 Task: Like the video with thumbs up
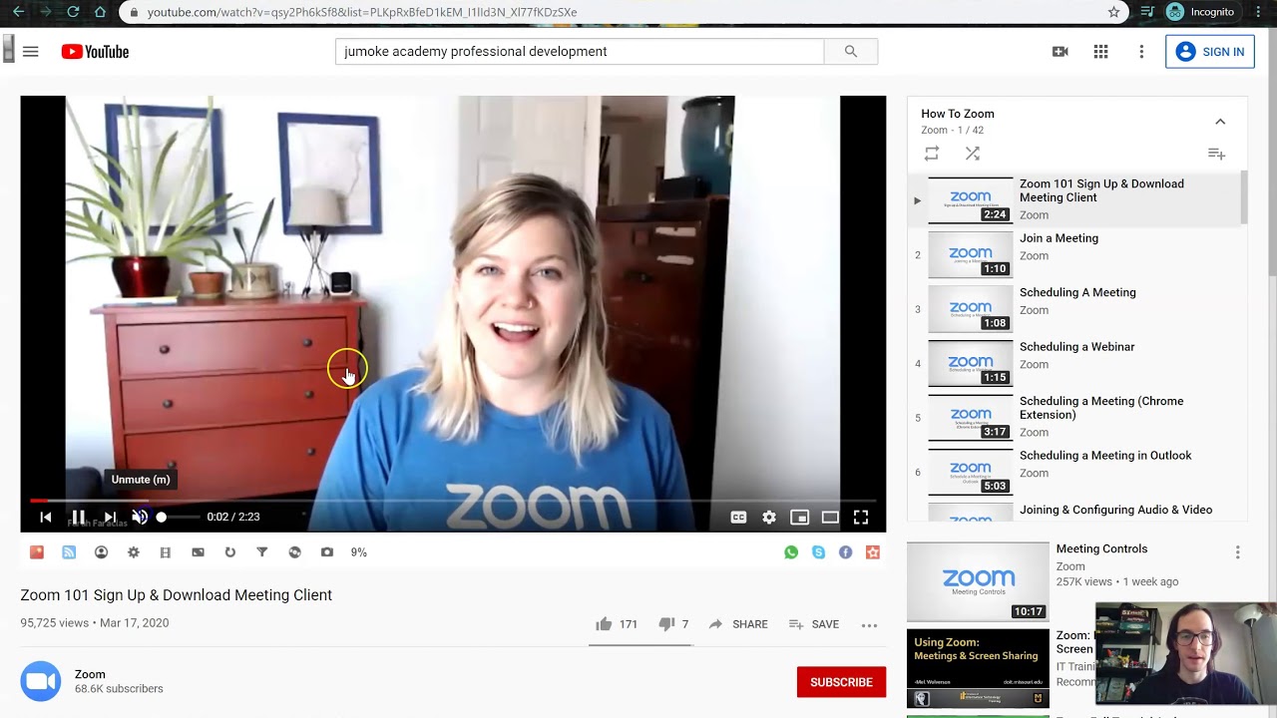click(x=604, y=624)
